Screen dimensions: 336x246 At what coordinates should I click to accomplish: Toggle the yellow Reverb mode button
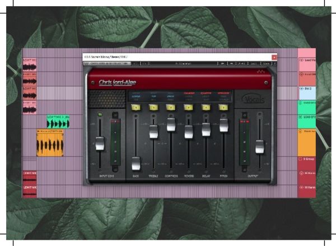[189, 107]
